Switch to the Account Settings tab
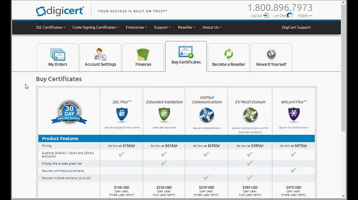The height and width of the screenshot is (200, 358). coord(100,57)
